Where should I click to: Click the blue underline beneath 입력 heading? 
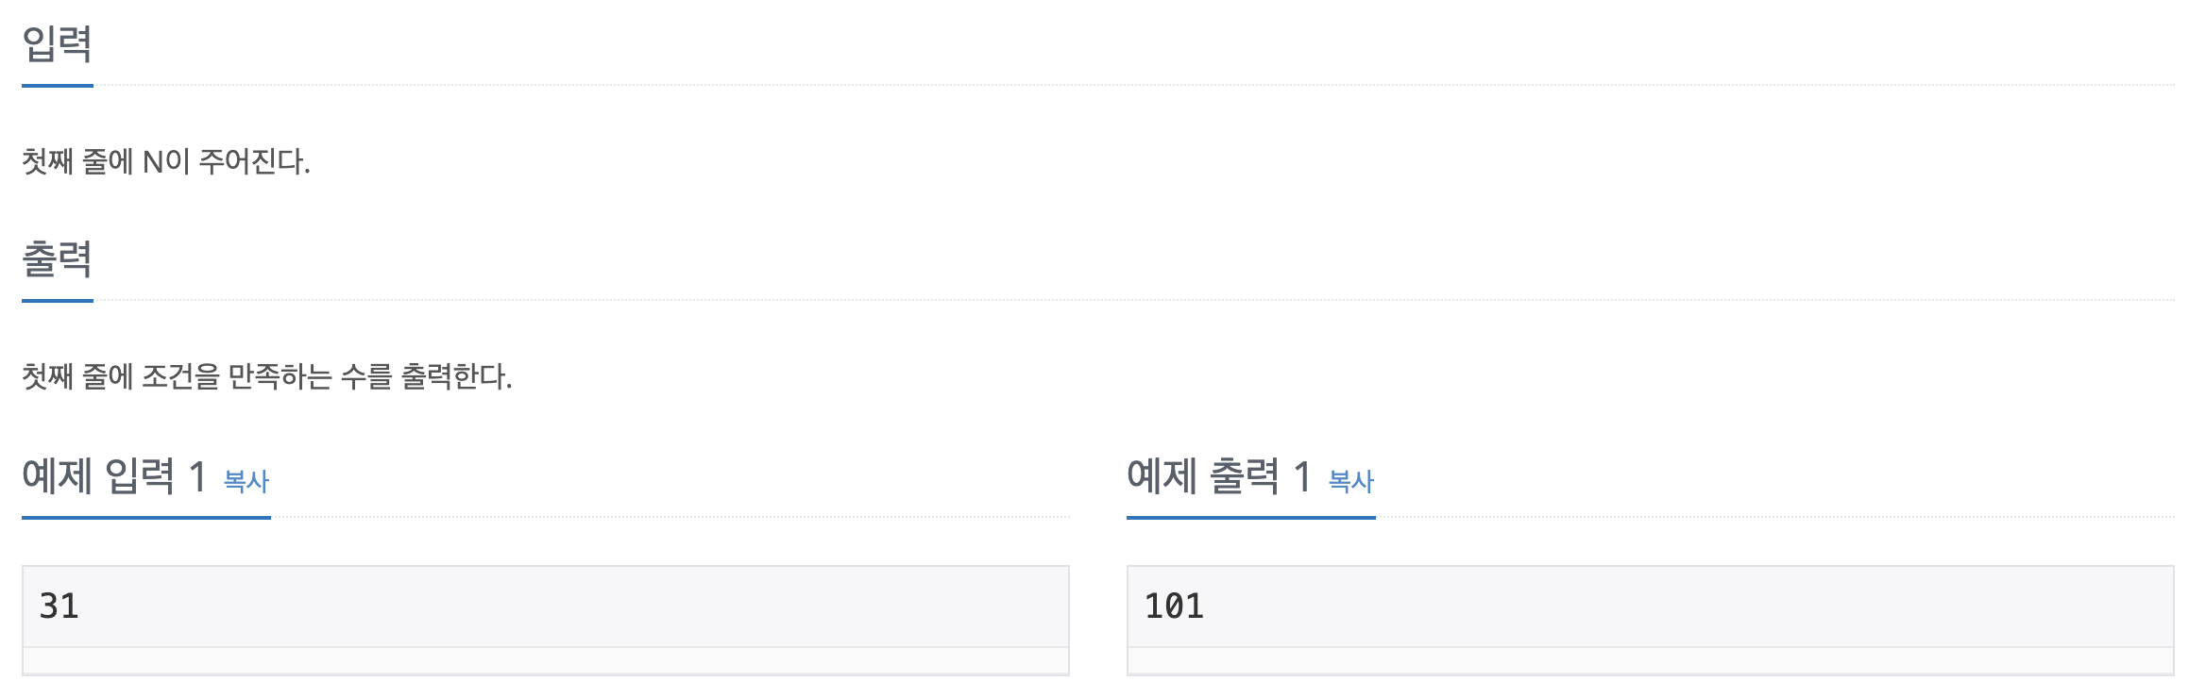(x=58, y=86)
